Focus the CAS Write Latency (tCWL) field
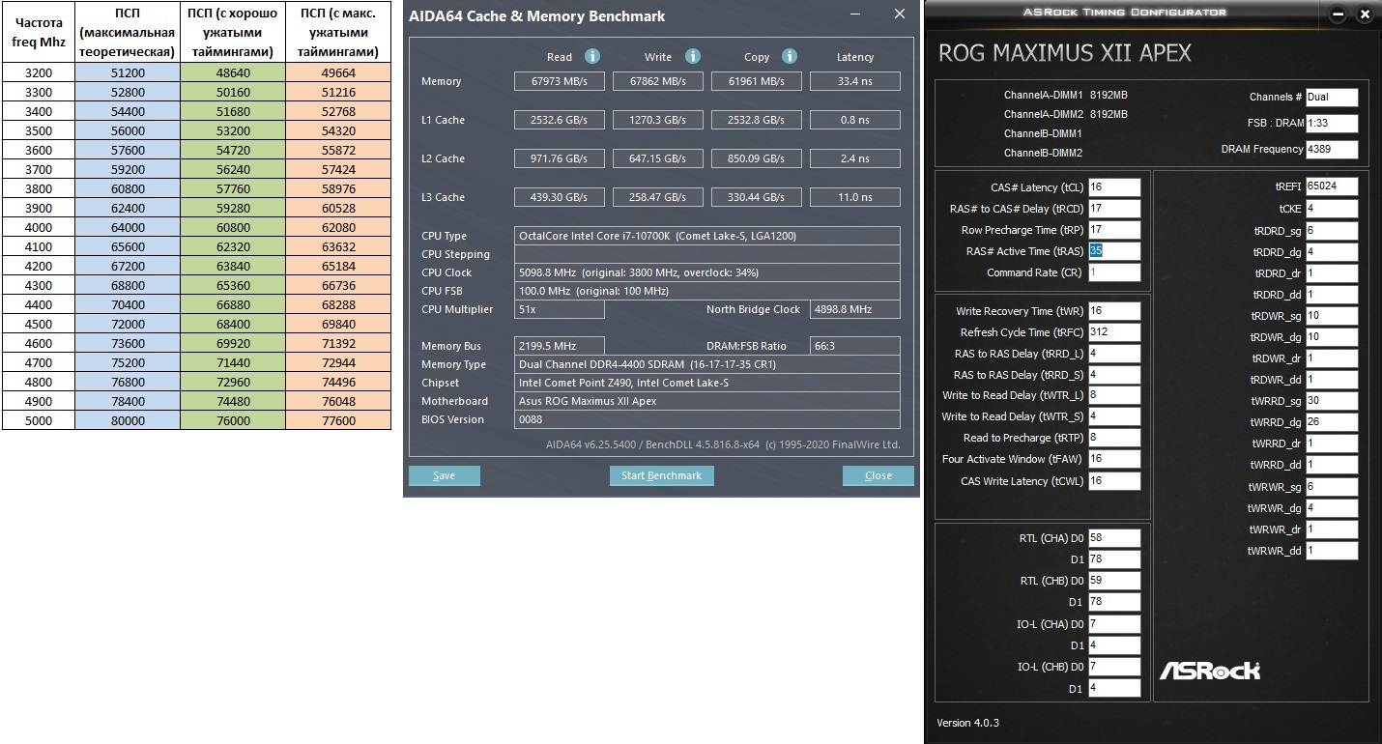Screen dimensions: 1382x744 pyautogui.click(x=1114, y=481)
